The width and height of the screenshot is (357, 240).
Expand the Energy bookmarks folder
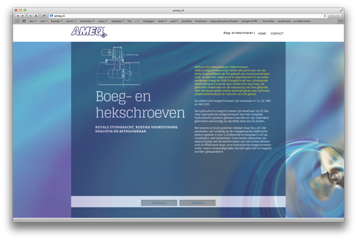(56, 21)
